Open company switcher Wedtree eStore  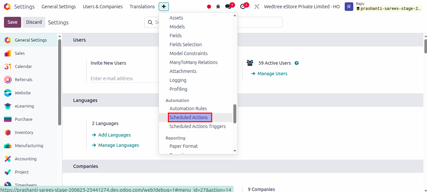(x=302, y=7)
